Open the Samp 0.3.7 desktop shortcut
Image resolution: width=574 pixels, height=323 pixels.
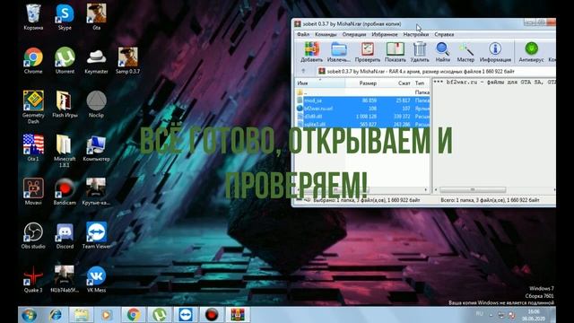click(127, 61)
